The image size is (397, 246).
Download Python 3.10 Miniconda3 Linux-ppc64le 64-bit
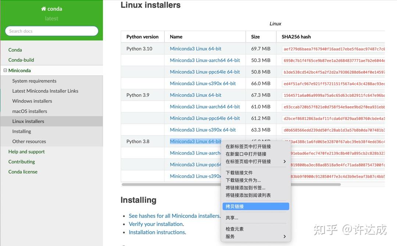click(205, 72)
